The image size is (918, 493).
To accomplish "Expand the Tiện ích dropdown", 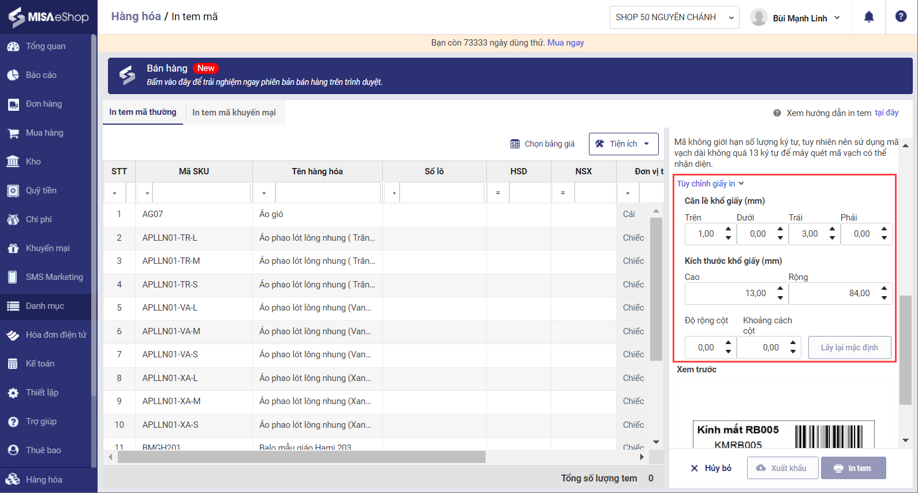I will coord(624,144).
